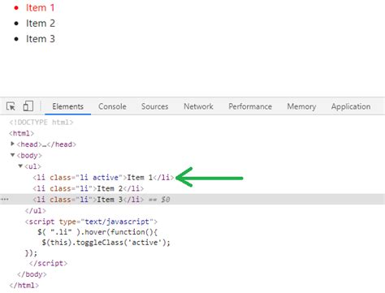Screen dimensions: 385x293
Task: Click the body opening tag text
Action: [29, 155]
